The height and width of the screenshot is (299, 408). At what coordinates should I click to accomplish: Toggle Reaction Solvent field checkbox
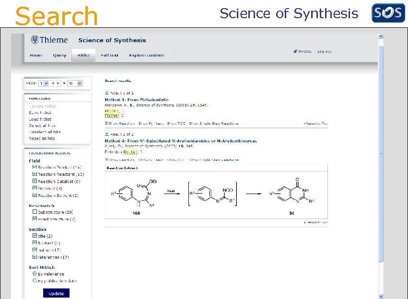pyautogui.click(x=35, y=195)
